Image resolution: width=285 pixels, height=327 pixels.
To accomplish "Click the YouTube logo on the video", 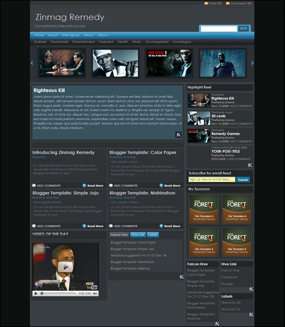I will pyautogui.click(x=92, y=288).
